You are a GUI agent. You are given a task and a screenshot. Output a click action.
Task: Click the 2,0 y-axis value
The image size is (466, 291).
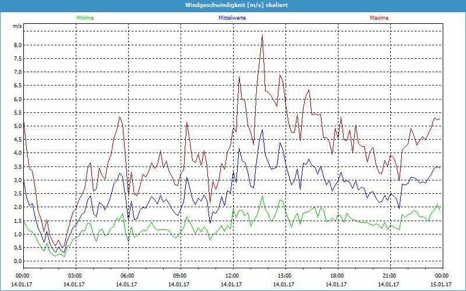point(18,207)
